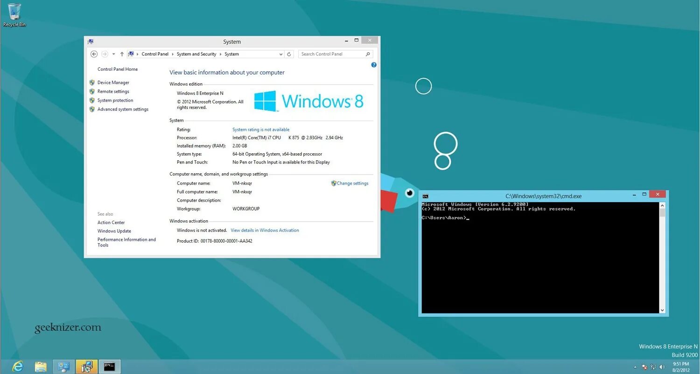Click 'System rating is not available' link
The height and width of the screenshot is (374, 700).
pos(261,129)
